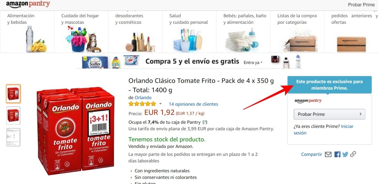Share product on Twitter bird icon
The height and width of the screenshot is (184, 378).
click(x=345, y=155)
